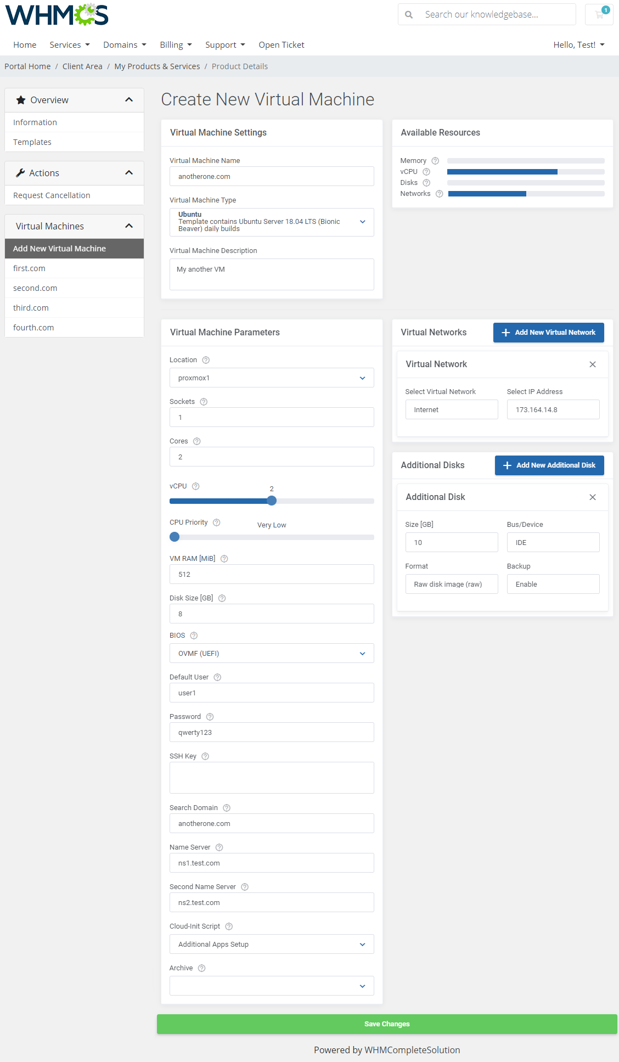The height and width of the screenshot is (1062, 619).
Task: Click the Archive help icon
Action: (202, 968)
